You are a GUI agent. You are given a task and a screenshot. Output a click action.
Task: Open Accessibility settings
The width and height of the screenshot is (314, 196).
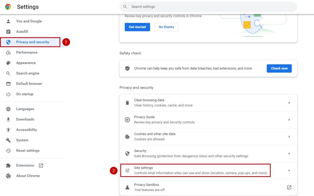[26, 130]
